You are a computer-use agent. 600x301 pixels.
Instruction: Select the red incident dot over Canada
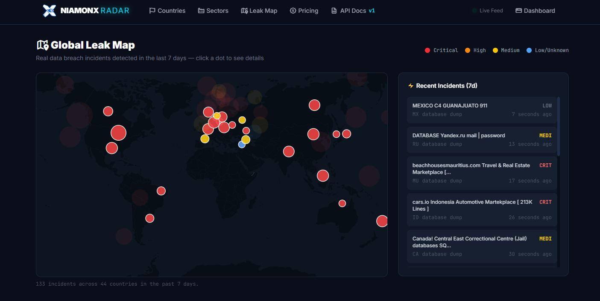(108, 111)
